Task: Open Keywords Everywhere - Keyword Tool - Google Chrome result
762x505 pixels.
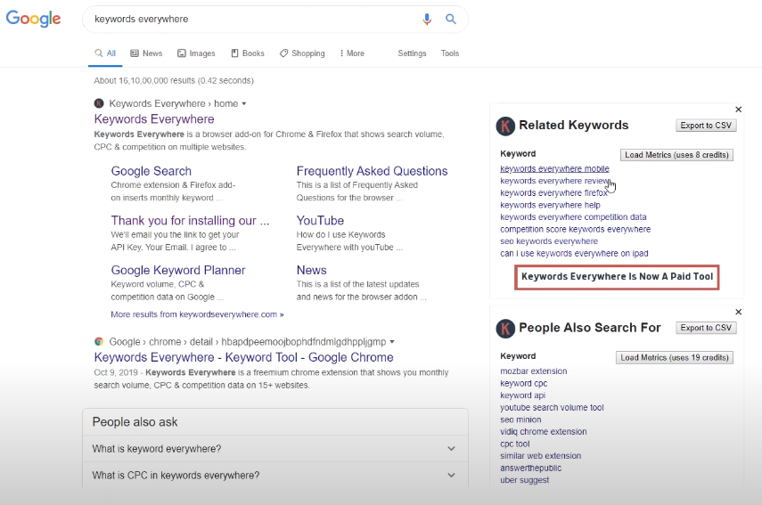Action: [x=244, y=357]
